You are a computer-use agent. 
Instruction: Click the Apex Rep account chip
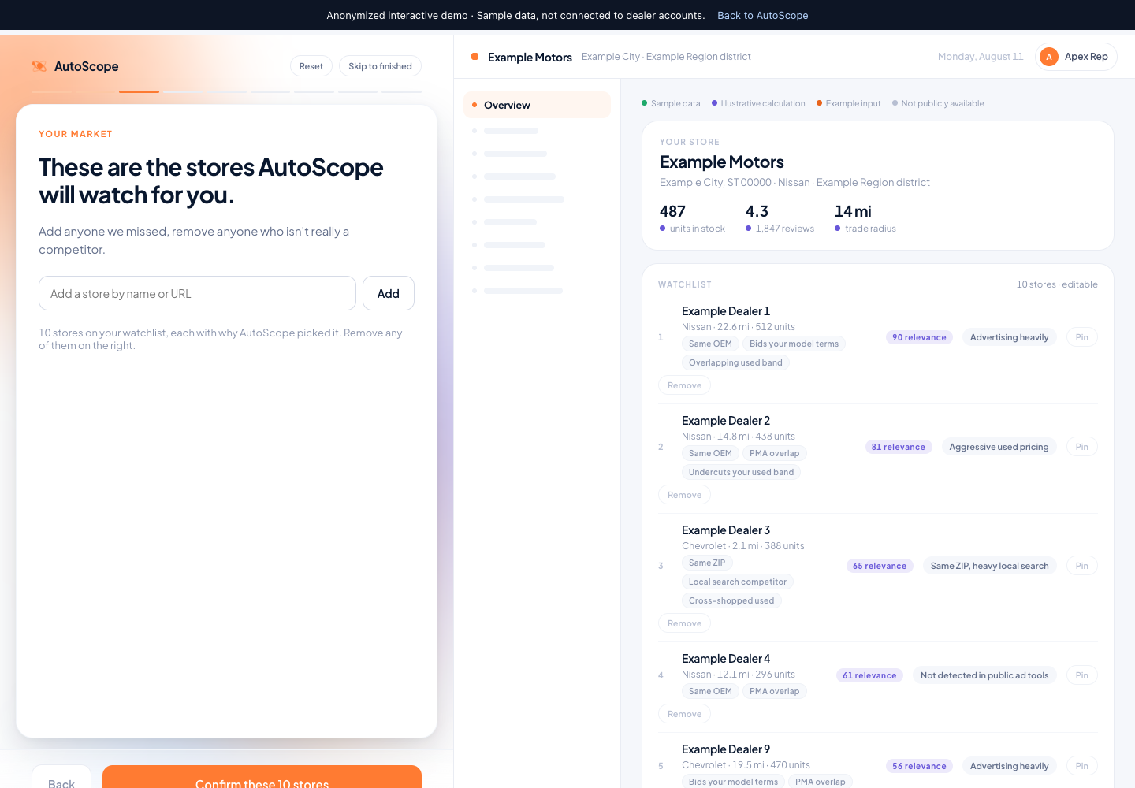click(x=1076, y=57)
